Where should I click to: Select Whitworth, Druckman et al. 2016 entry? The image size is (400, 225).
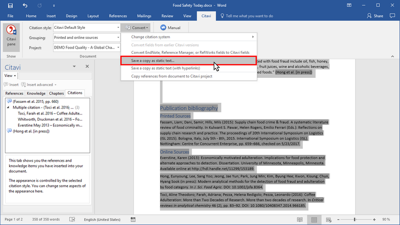[50, 119]
